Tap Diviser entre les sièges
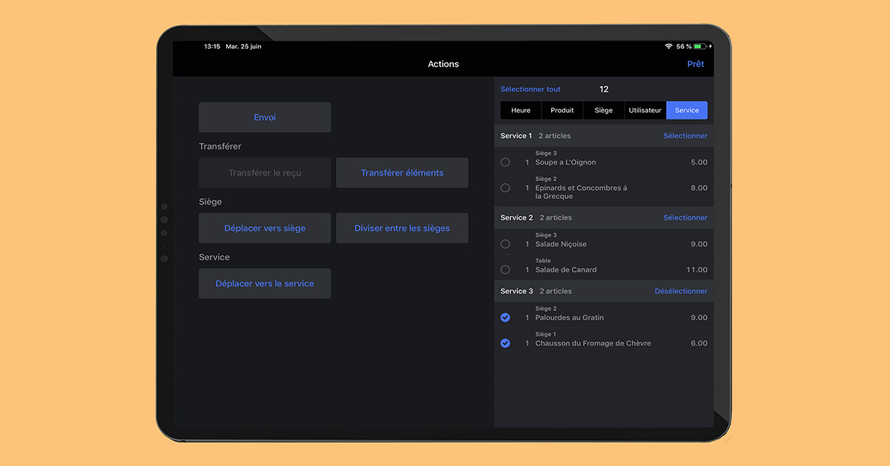Screen dimensions: 890x466 point(402,229)
